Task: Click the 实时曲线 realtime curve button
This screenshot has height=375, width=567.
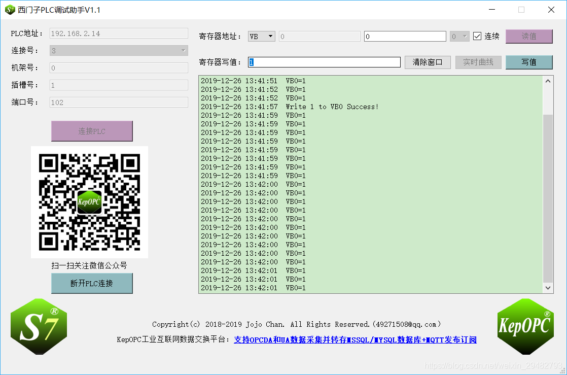Action: tap(478, 62)
